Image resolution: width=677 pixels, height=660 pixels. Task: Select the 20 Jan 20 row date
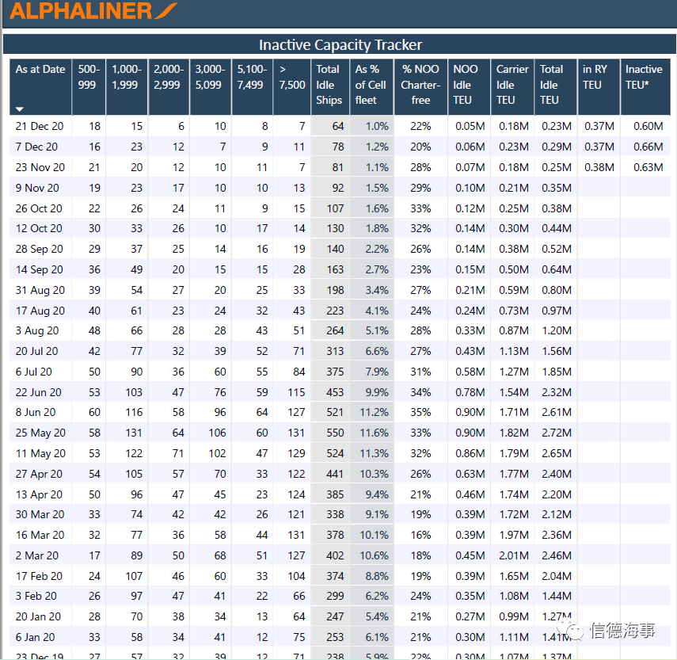coord(38,616)
